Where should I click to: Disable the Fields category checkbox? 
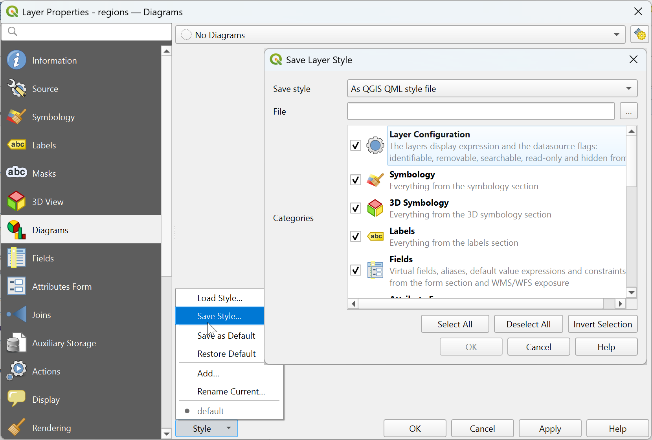[356, 270]
